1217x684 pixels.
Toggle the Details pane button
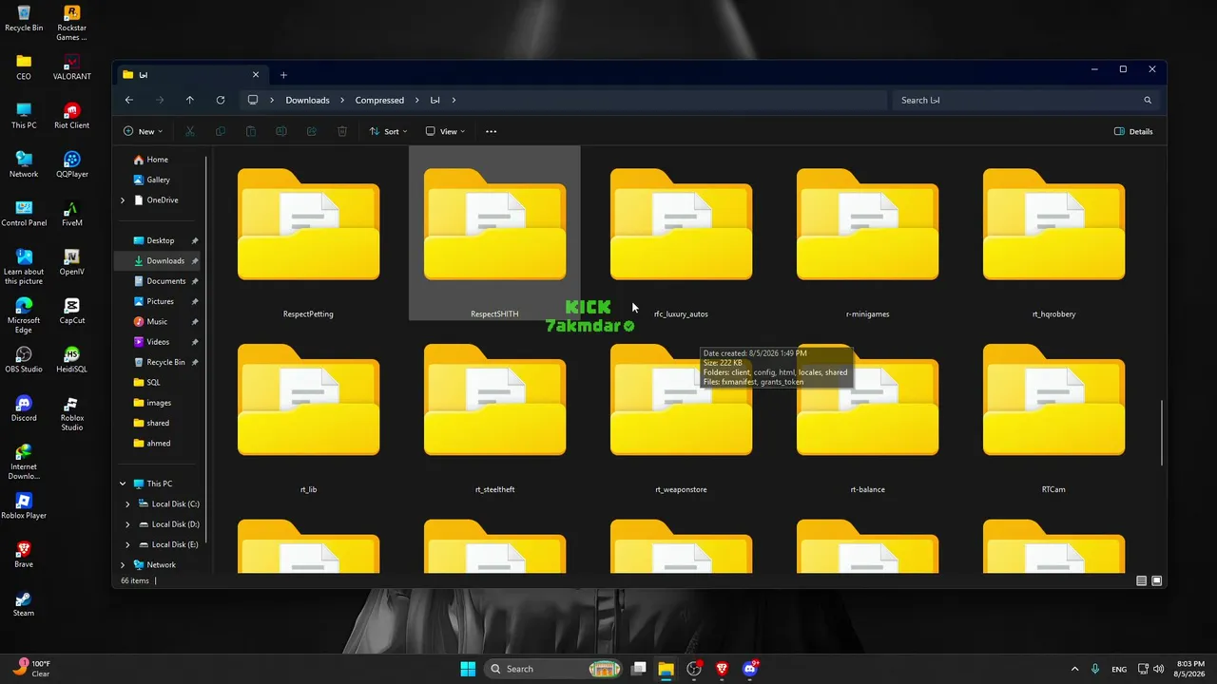(x=1133, y=131)
